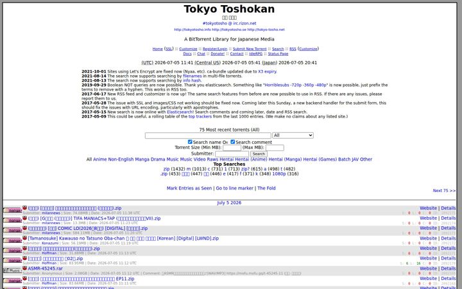Image resolution: width=462 pixels, height=289 pixels.
Task: Click manga category badge for EP11.zip row
Action: [12, 281]
